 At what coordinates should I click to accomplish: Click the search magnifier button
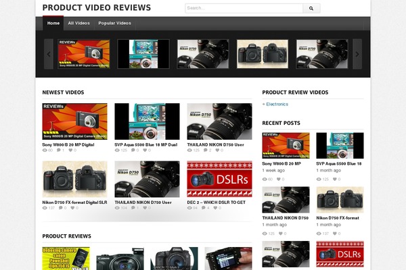click(311, 8)
